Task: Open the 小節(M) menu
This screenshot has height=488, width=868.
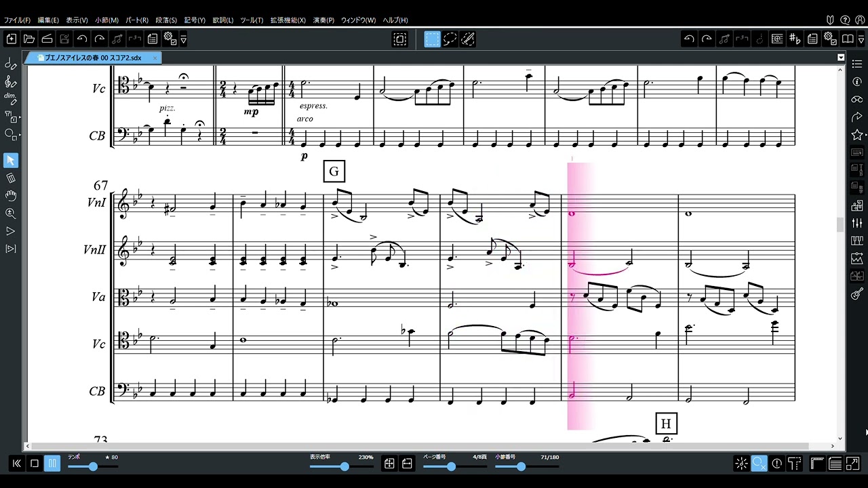Action: (106, 20)
